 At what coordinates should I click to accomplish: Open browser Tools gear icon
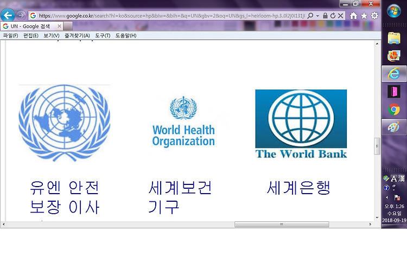pos(374,16)
